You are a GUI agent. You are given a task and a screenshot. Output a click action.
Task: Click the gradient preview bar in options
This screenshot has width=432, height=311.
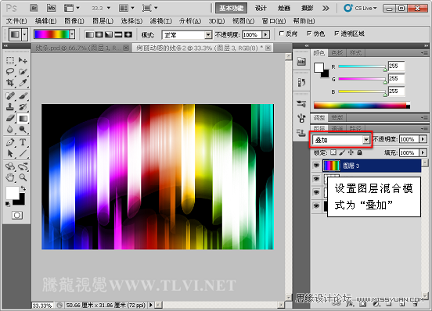point(52,34)
